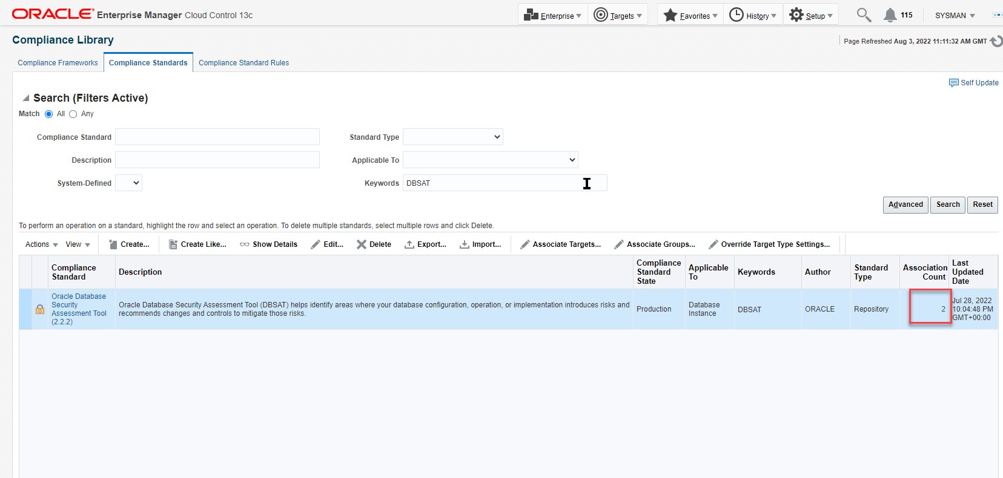Click the Create Like toolbar icon

173,244
